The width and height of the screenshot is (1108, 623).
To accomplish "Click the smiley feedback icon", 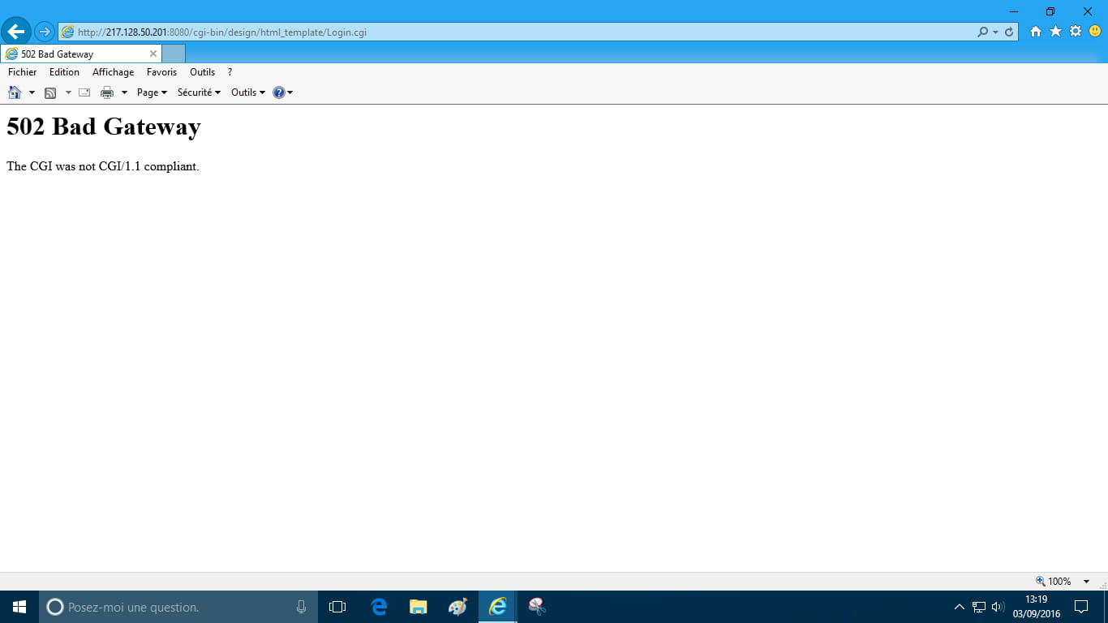I will pyautogui.click(x=1095, y=32).
